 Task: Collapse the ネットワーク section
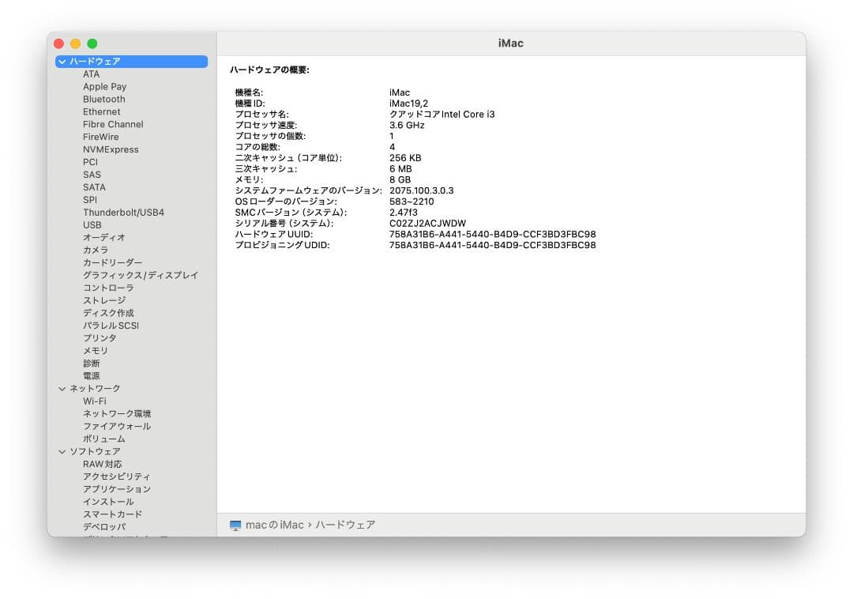(62, 388)
